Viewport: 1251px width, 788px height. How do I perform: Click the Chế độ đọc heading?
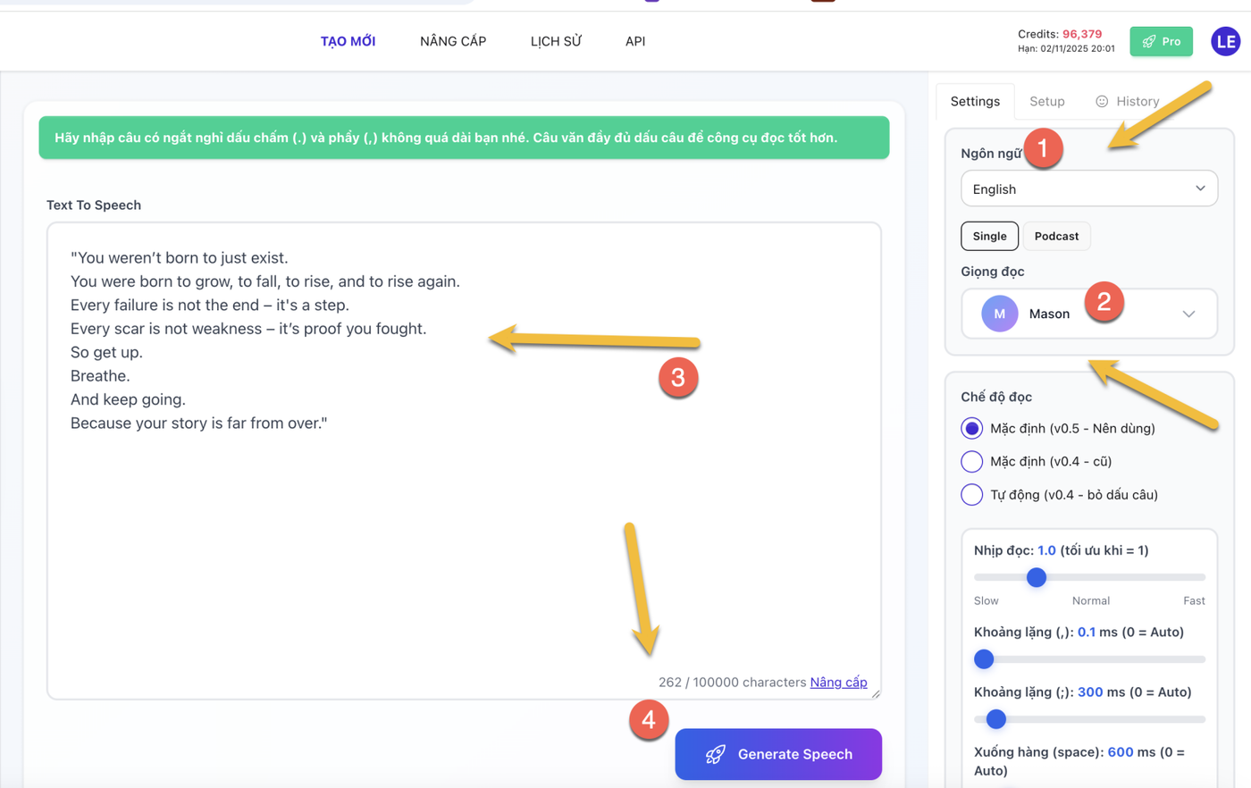[x=996, y=397]
